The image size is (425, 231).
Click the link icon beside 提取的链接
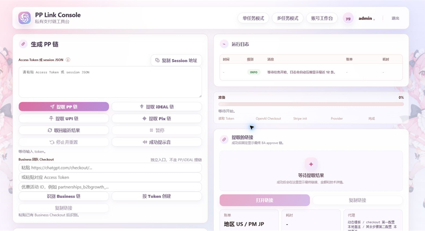[x=224, y=139]
